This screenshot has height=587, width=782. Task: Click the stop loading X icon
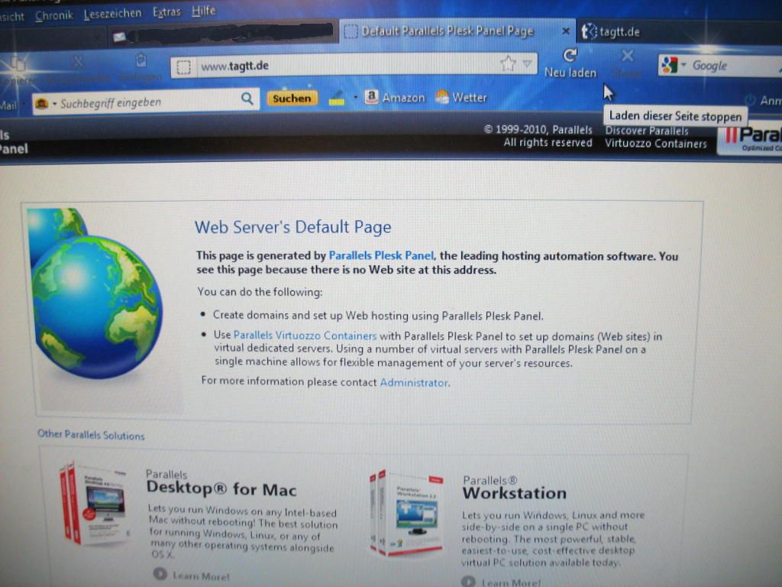[x=628, y=55]
